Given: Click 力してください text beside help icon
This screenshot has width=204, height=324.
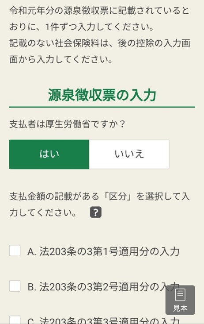Looking at the screenshot, I should 43,212.
